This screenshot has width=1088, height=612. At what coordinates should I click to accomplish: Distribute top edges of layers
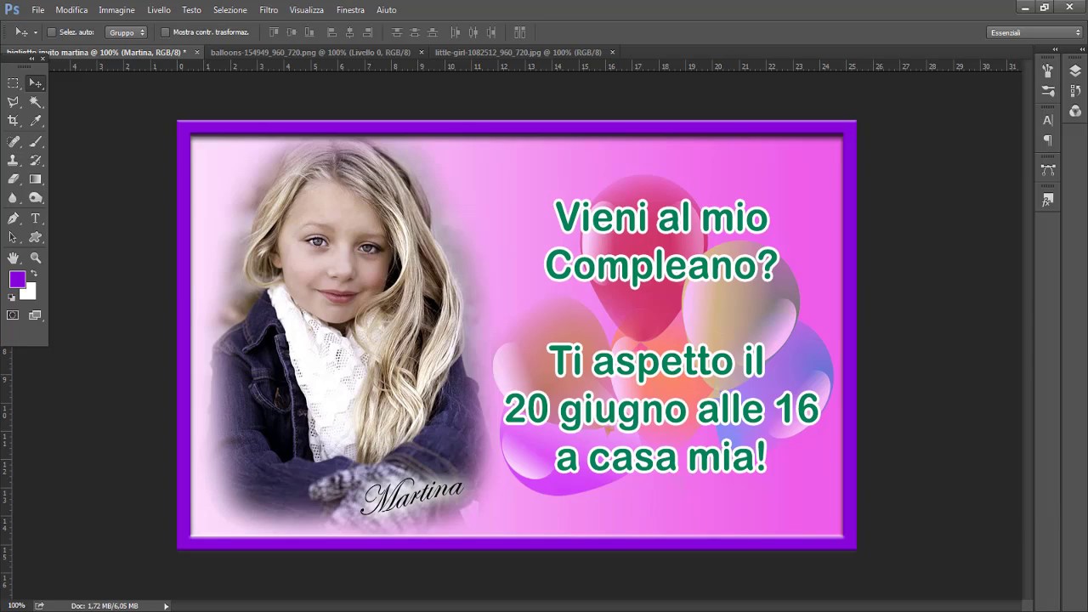(x=396, y=32)
